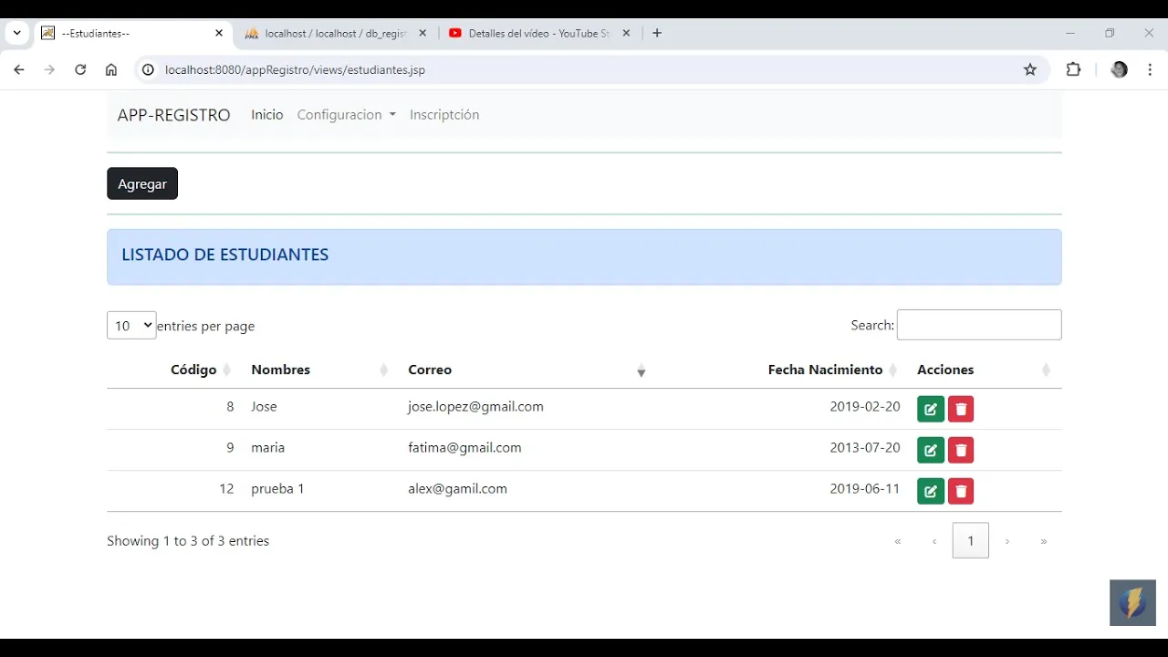
Task: Open entries per page dropdown
Action: tap(131, 326)
